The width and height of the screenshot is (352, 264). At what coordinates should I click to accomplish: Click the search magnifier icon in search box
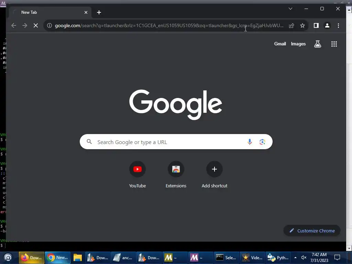coord(89,142)
